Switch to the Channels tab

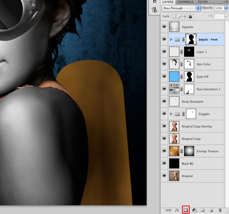coord(185,2)
